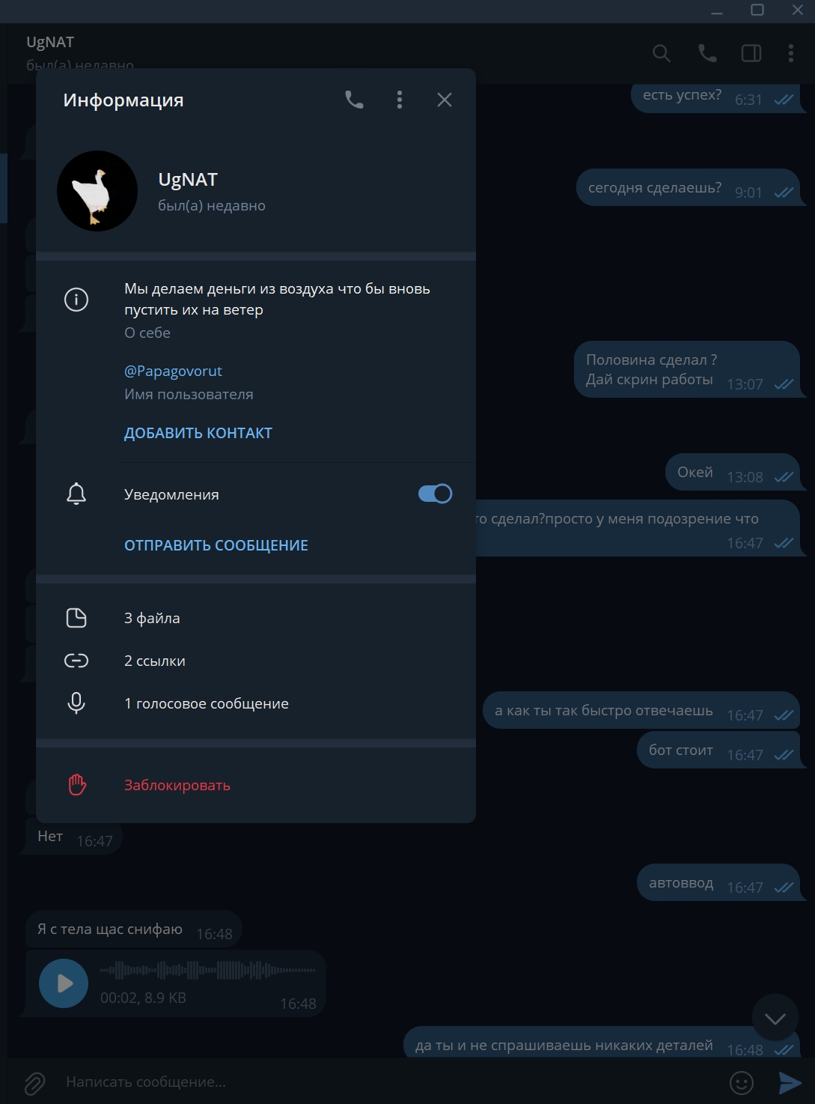Call UgNAT from the Информация panel

tap(354, 100)
